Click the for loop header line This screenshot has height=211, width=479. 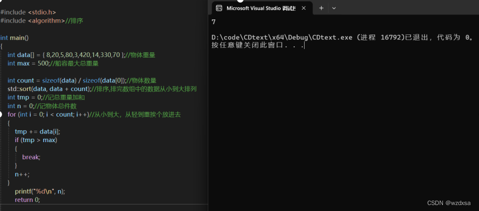point(94,115)
